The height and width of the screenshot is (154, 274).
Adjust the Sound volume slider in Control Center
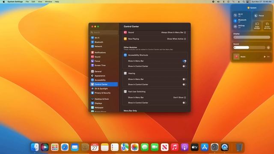[249, 47]
